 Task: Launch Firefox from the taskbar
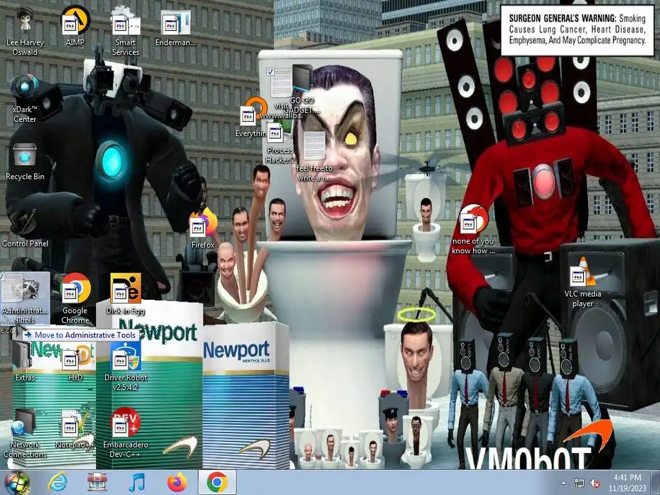(x=177, y=482)
